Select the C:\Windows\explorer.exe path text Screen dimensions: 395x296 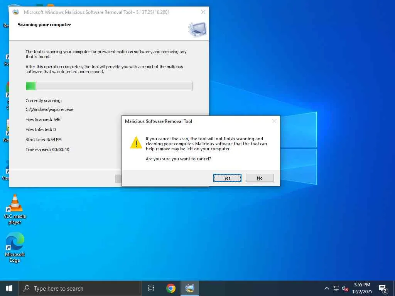pyautogui.click(x=50, y=109)
